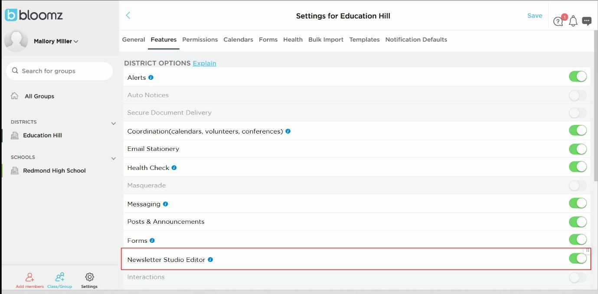Switch to the General tab
This screenshot has height=294, width=598.
tap(134, 39)
